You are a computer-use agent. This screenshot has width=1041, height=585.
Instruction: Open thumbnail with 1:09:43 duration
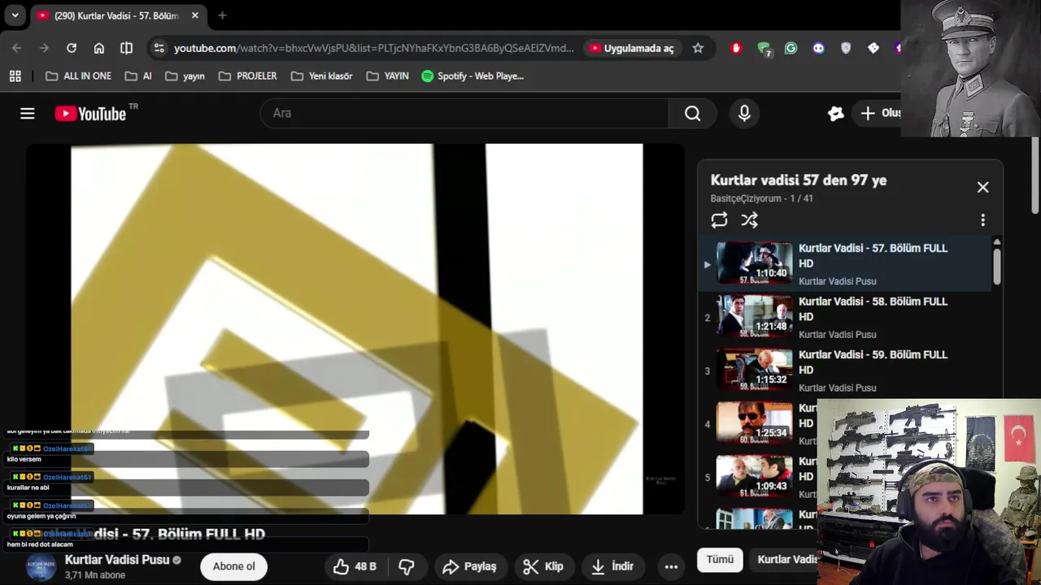(x=754, y=477)
